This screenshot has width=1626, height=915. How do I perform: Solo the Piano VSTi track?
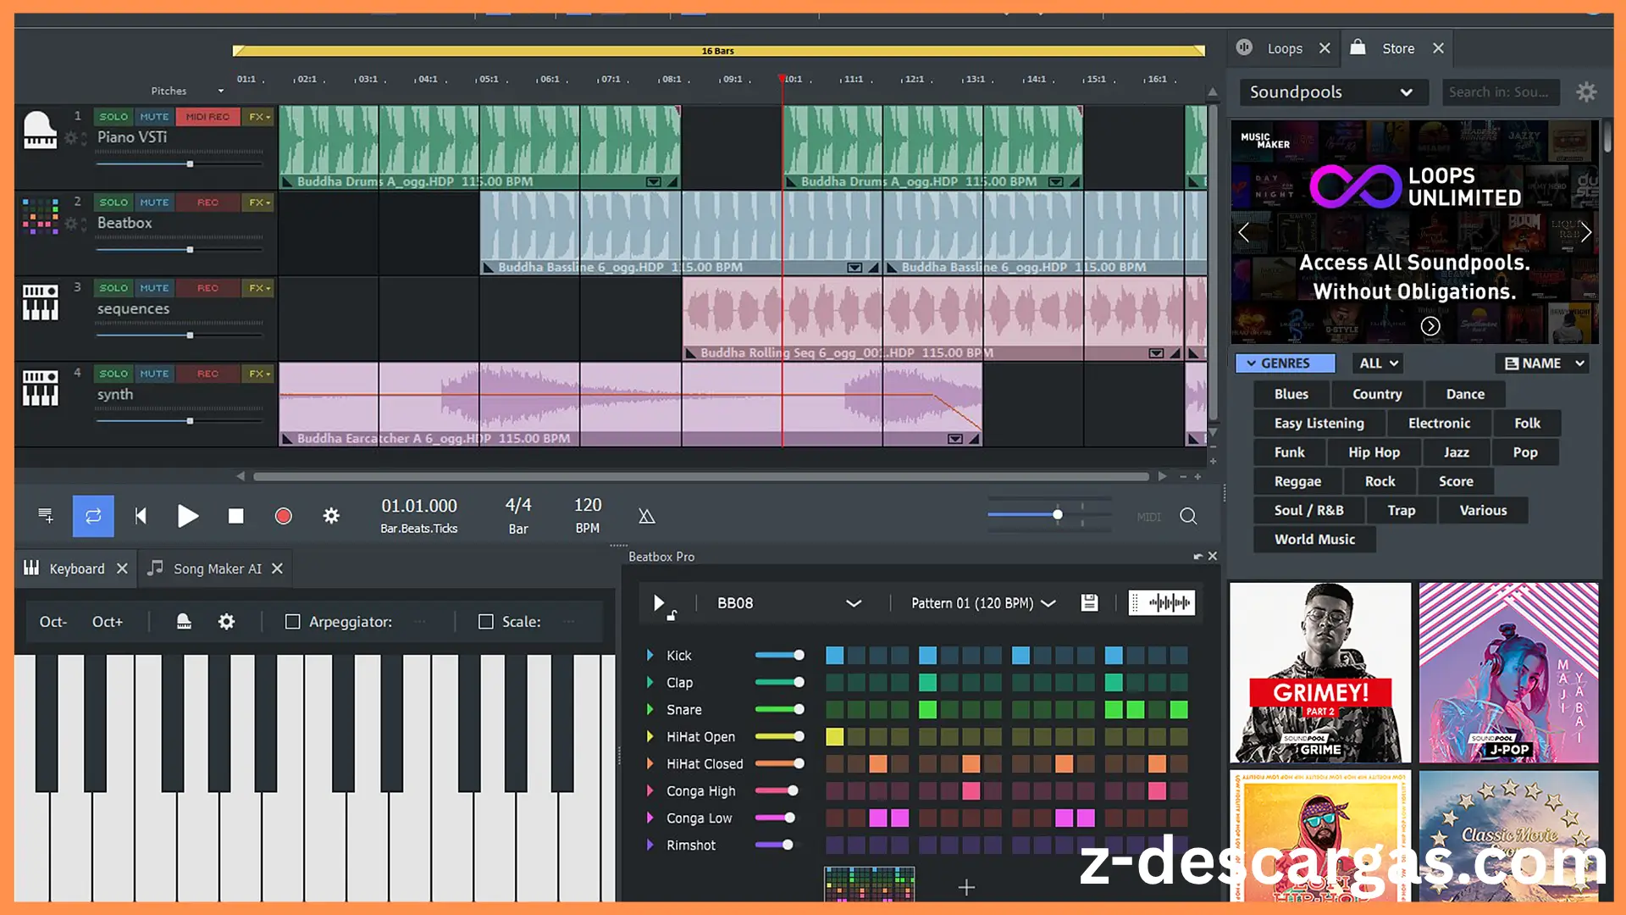pos(113,117)
